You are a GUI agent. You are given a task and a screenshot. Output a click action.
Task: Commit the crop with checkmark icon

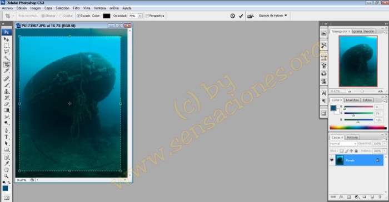241,16
